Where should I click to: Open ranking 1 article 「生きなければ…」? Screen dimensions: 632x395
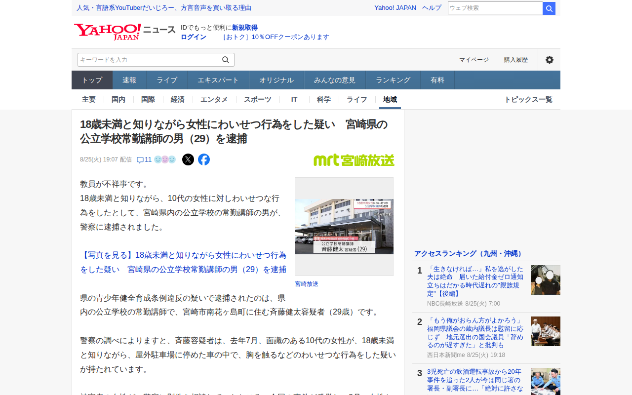point(475,281)
